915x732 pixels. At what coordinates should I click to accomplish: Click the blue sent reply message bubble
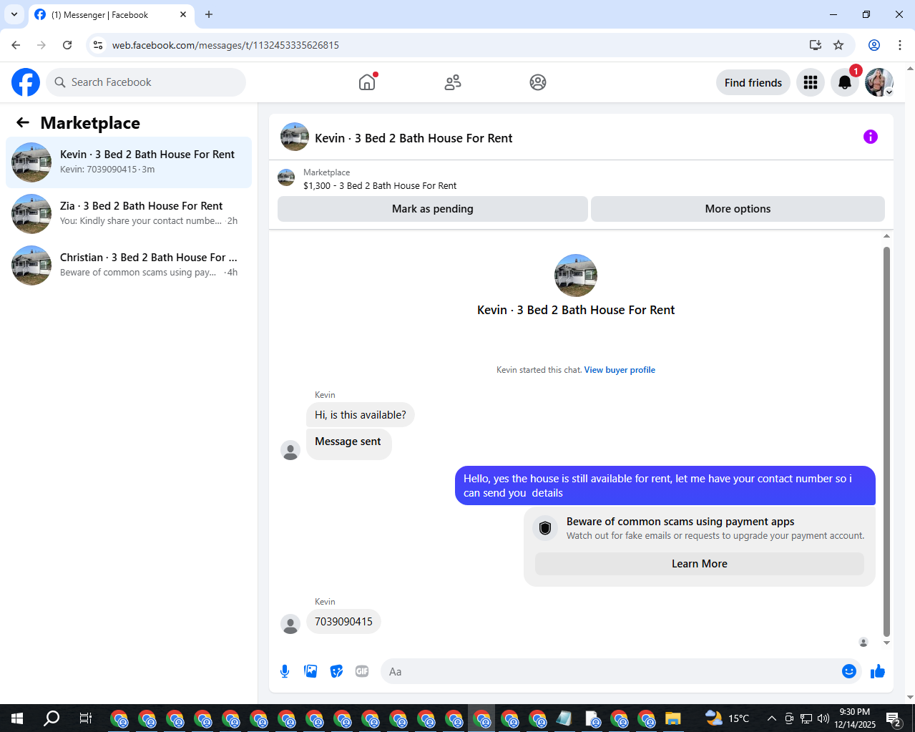(x=665, y=486)
